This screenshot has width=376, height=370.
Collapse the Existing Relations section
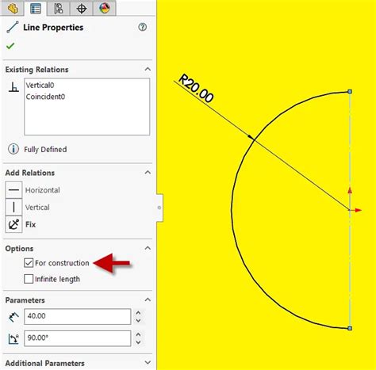148,69
